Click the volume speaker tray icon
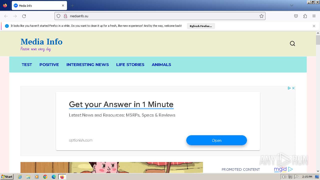 [x=284, y=177]
